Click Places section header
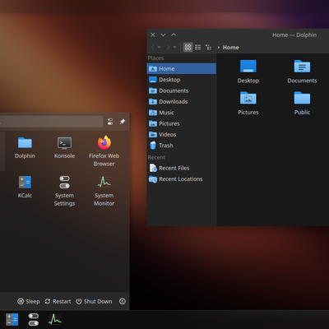Viewport: 329px width, 329px height. 155,58
